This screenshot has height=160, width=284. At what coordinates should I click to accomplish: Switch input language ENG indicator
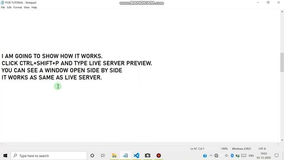251,156
